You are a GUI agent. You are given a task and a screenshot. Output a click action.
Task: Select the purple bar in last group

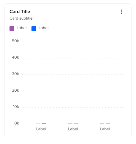102,124
